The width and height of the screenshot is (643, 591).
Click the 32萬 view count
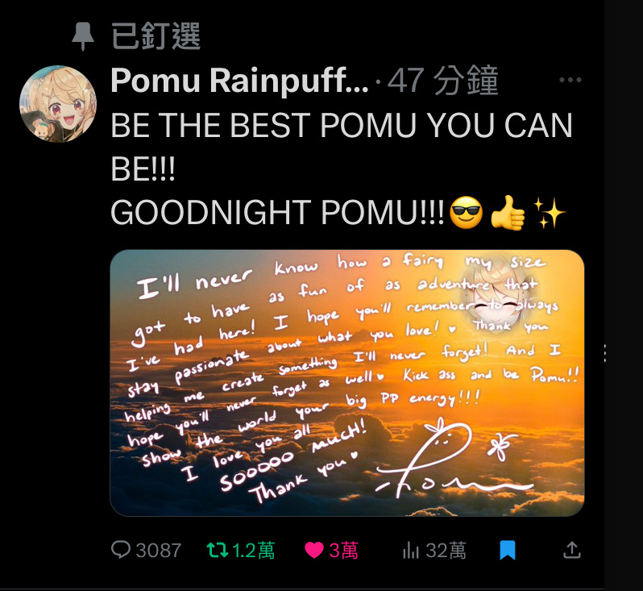point(446,551)
